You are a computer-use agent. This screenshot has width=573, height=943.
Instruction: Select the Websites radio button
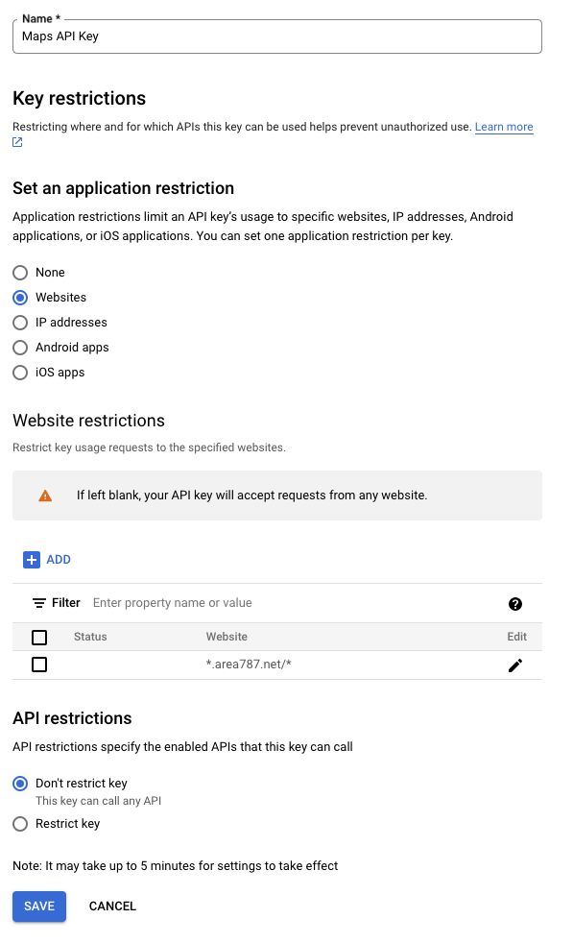coord(20,298)
